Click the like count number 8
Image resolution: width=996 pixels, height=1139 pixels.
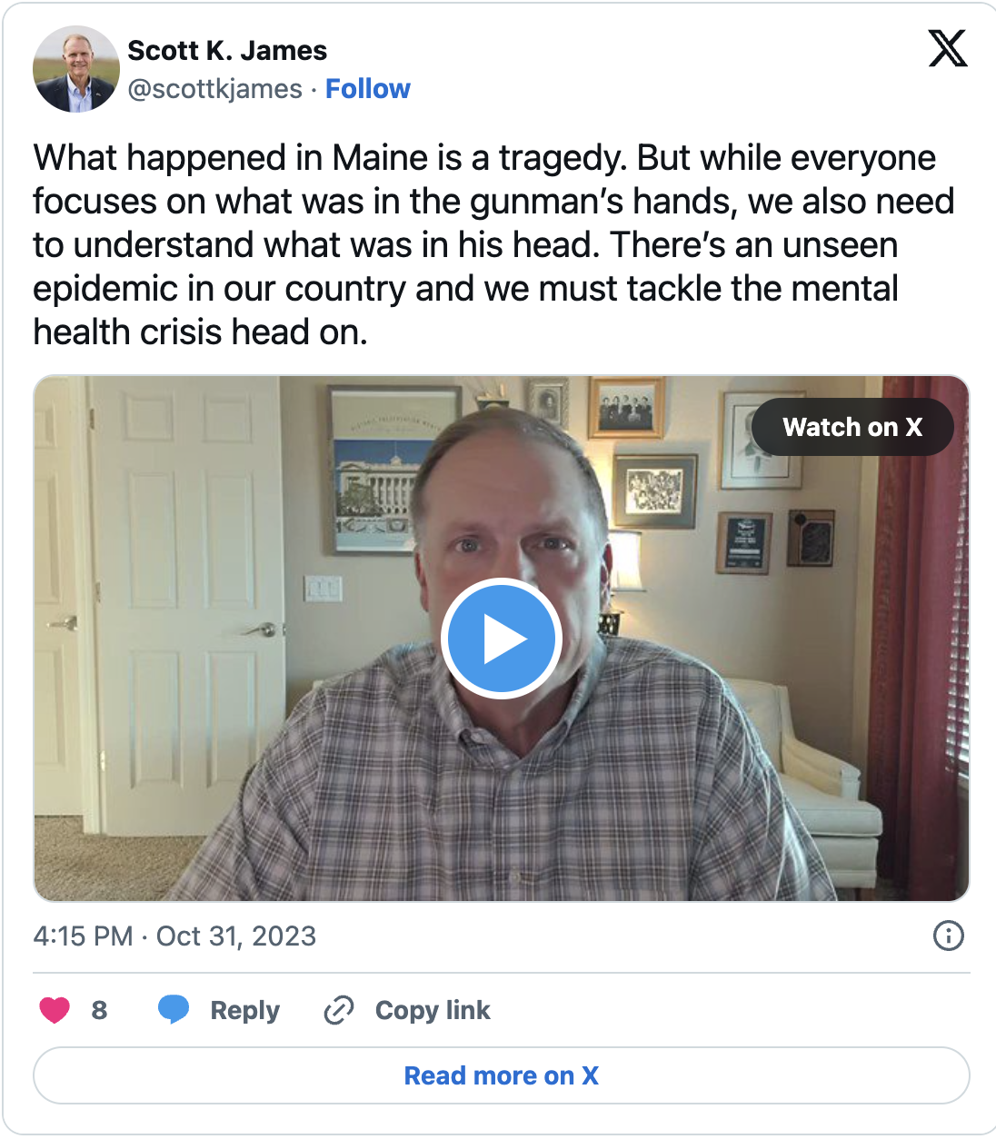99,1010
